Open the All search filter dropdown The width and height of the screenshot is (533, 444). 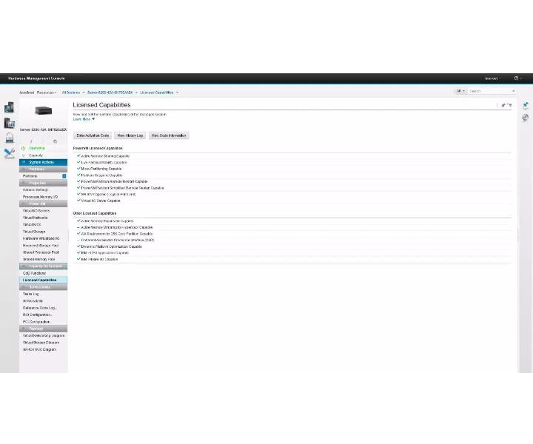460,91
